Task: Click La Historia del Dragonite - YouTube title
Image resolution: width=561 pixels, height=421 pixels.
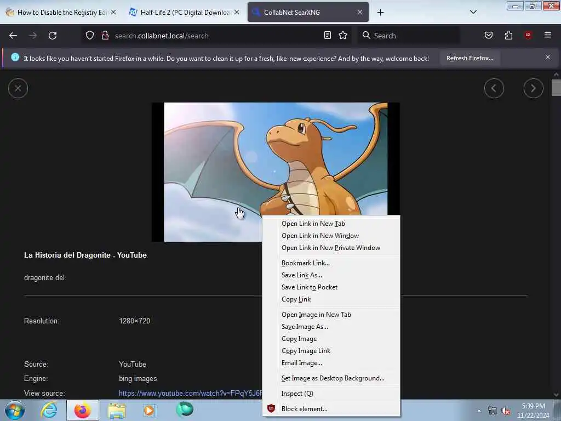Action: [x=85, y=255]
